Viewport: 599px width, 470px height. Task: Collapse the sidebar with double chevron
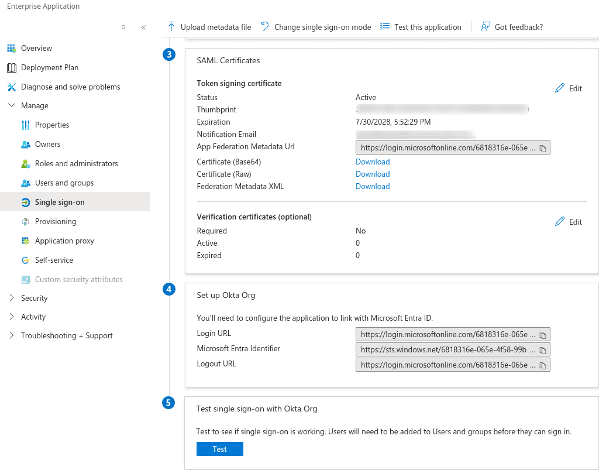(143, 27)
